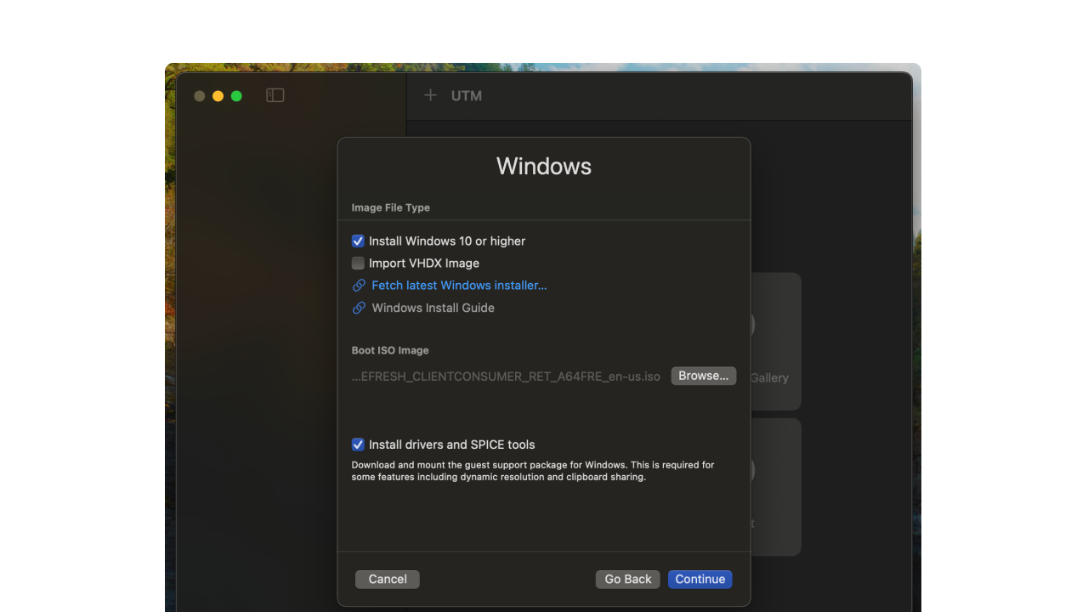
Task: Click the link icon beside Windows Install Guide
Action: point(357,308)
